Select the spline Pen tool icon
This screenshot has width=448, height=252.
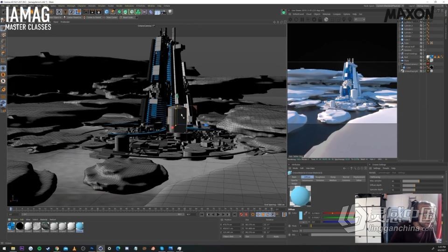[x=113, y=12]
